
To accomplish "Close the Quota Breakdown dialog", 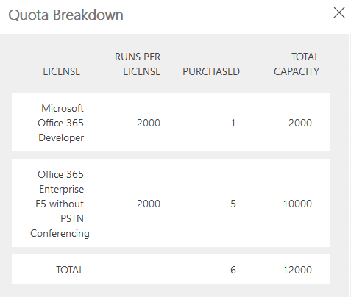I will click(339, 12).
